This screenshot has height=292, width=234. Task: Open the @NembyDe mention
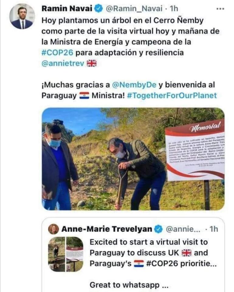pyautogui.click(x=134, y=85)
